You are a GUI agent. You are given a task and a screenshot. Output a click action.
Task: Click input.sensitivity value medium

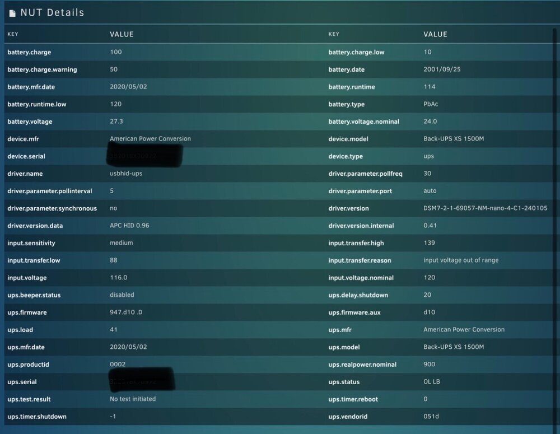pos(122,243)
